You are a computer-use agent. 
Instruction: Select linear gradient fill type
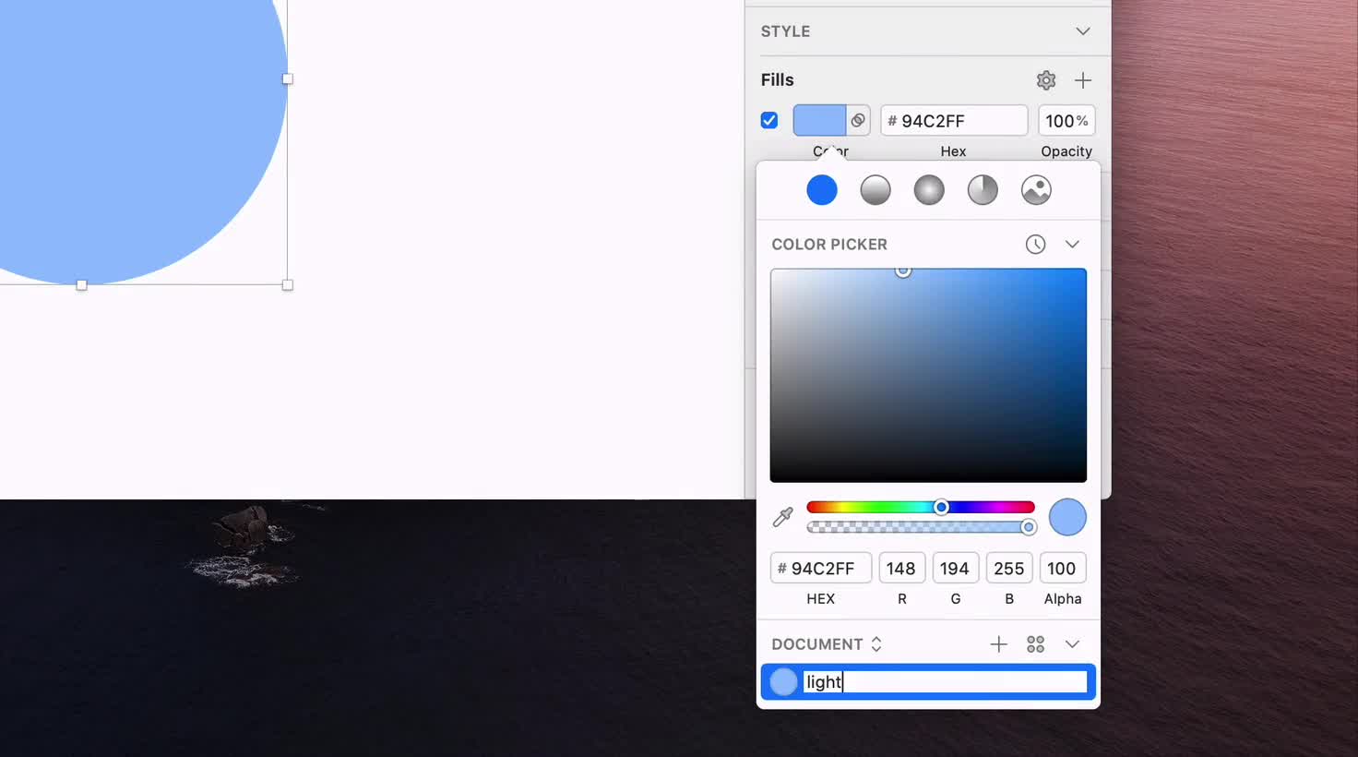[875, 190]
